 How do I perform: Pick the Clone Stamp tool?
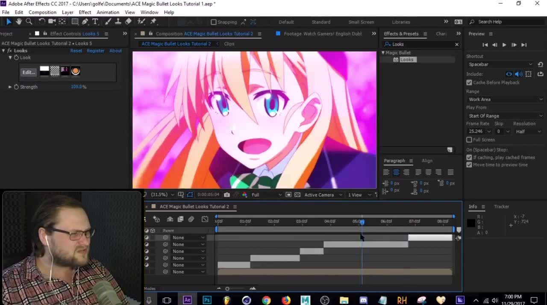click(118, 21)
